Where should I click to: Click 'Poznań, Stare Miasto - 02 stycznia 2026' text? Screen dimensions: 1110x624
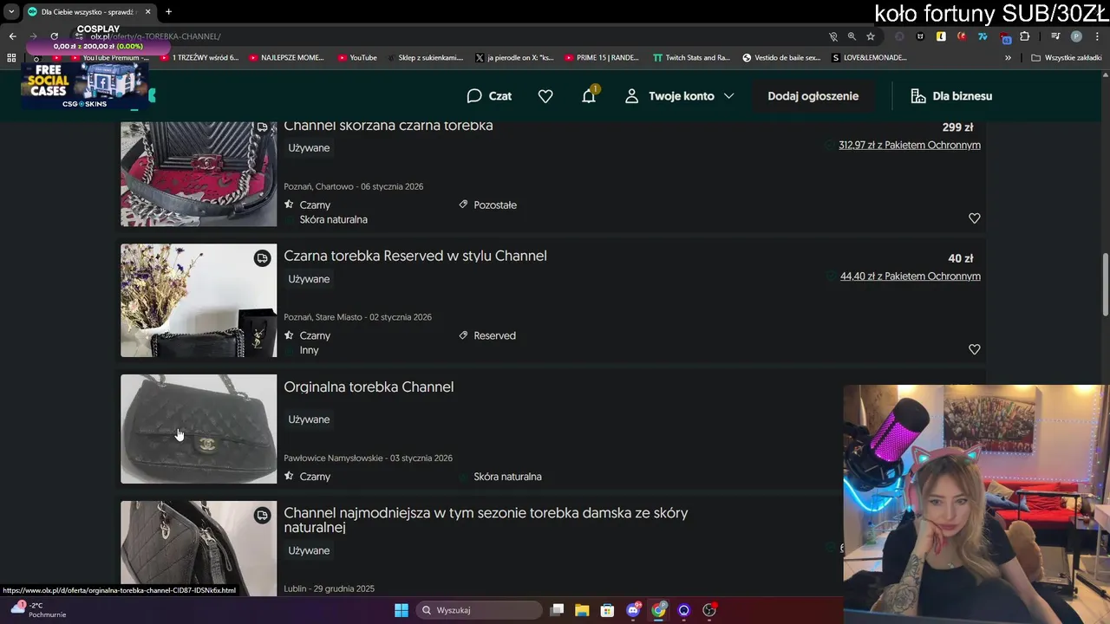point(357,317)
